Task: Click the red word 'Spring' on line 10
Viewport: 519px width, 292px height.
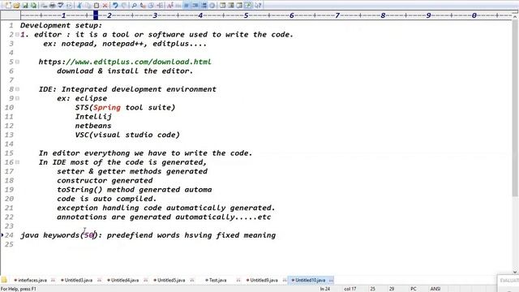Action: (107, 108)
